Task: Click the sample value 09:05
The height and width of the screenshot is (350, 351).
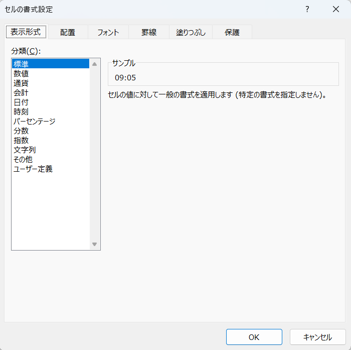Action: coord(125,78)
